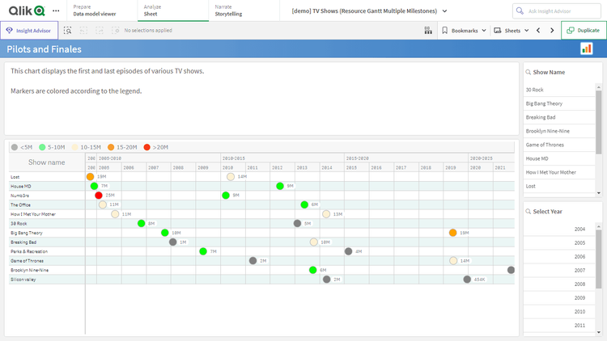The height and width of the screenshot is (341, 607).
Task: Switch to the Data model viewer tab
Action: click(x=93, y=15)
